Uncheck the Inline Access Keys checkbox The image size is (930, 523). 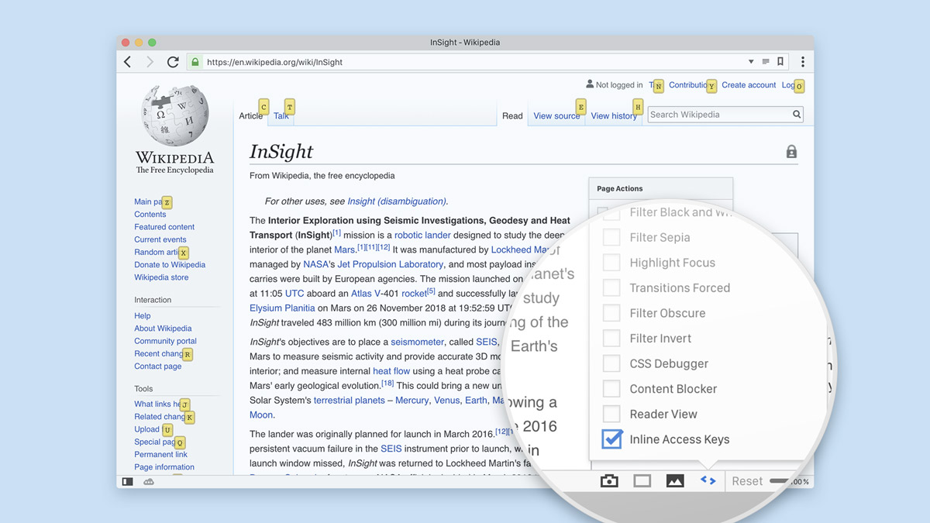tap(612, 439)
